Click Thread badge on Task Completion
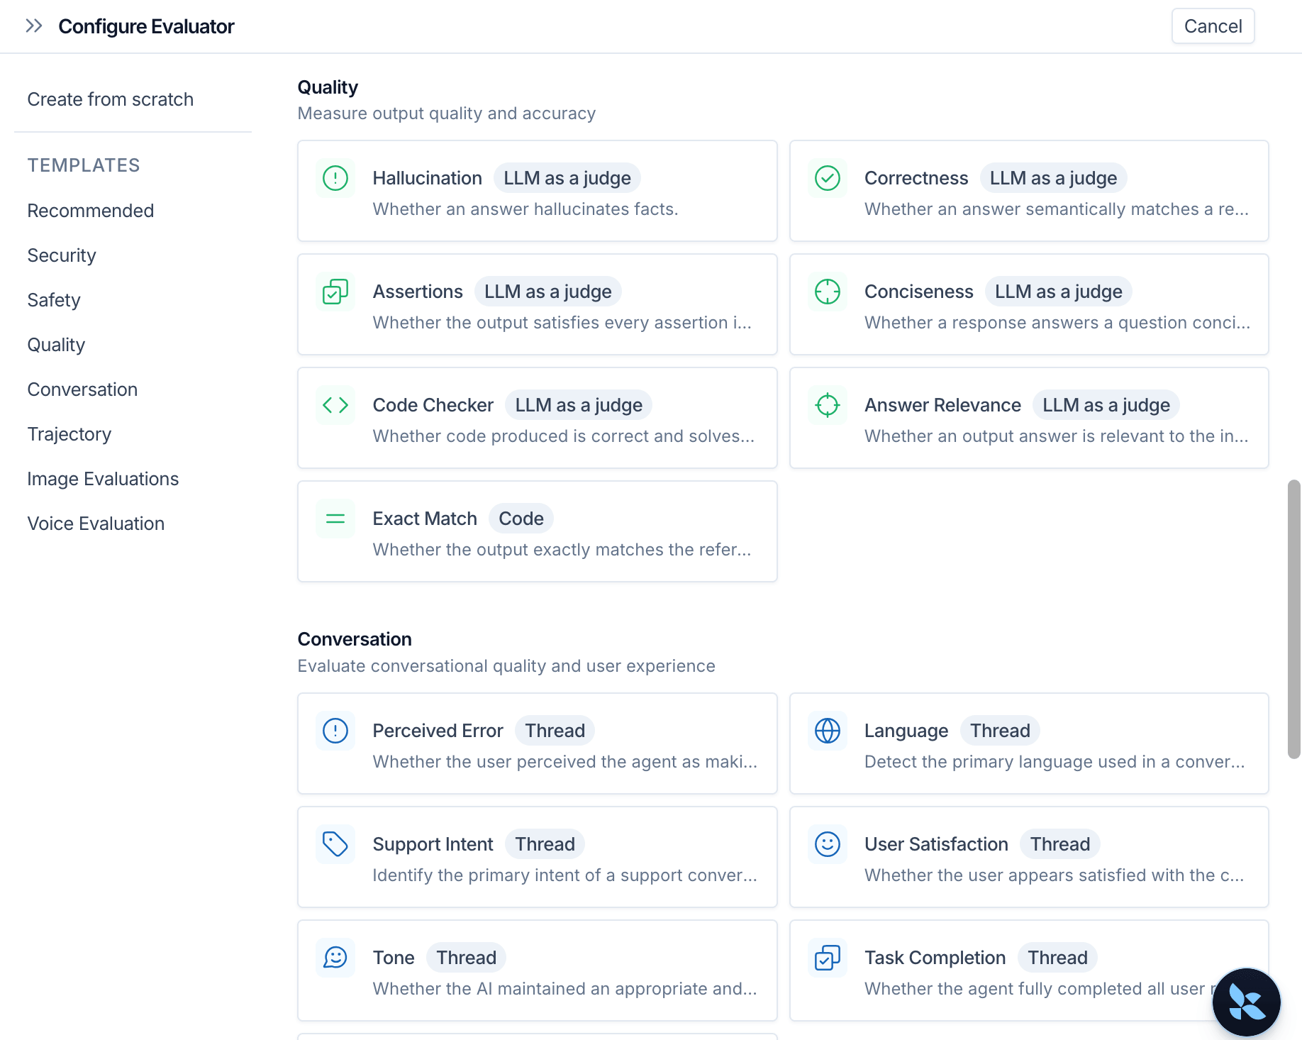This screenshot has height=1040, width=1302. [x=1057, y=958]
